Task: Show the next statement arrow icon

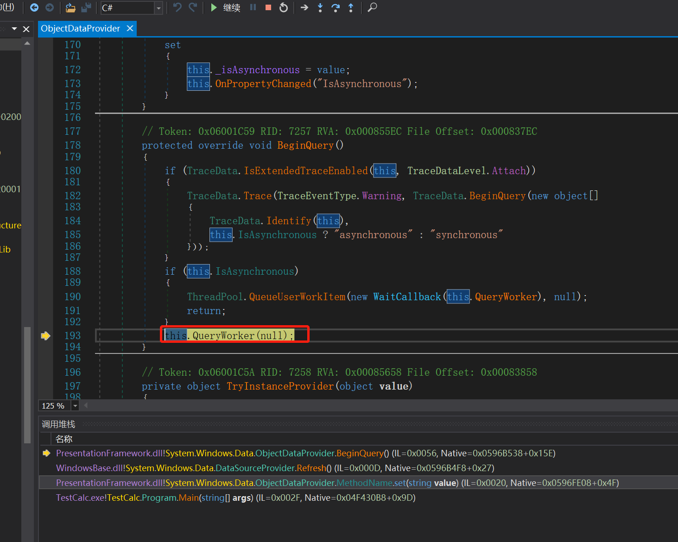Action: pos(304,7)
